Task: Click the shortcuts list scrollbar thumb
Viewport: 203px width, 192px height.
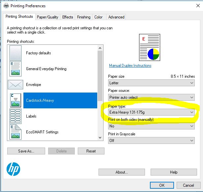Action: (100, 76)
